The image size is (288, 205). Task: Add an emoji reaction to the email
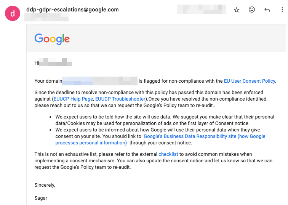tap(252, 10)
